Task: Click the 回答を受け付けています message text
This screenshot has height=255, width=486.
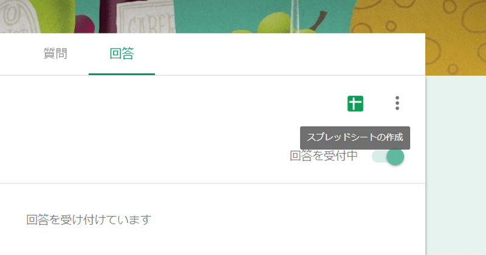Action: 89,220
